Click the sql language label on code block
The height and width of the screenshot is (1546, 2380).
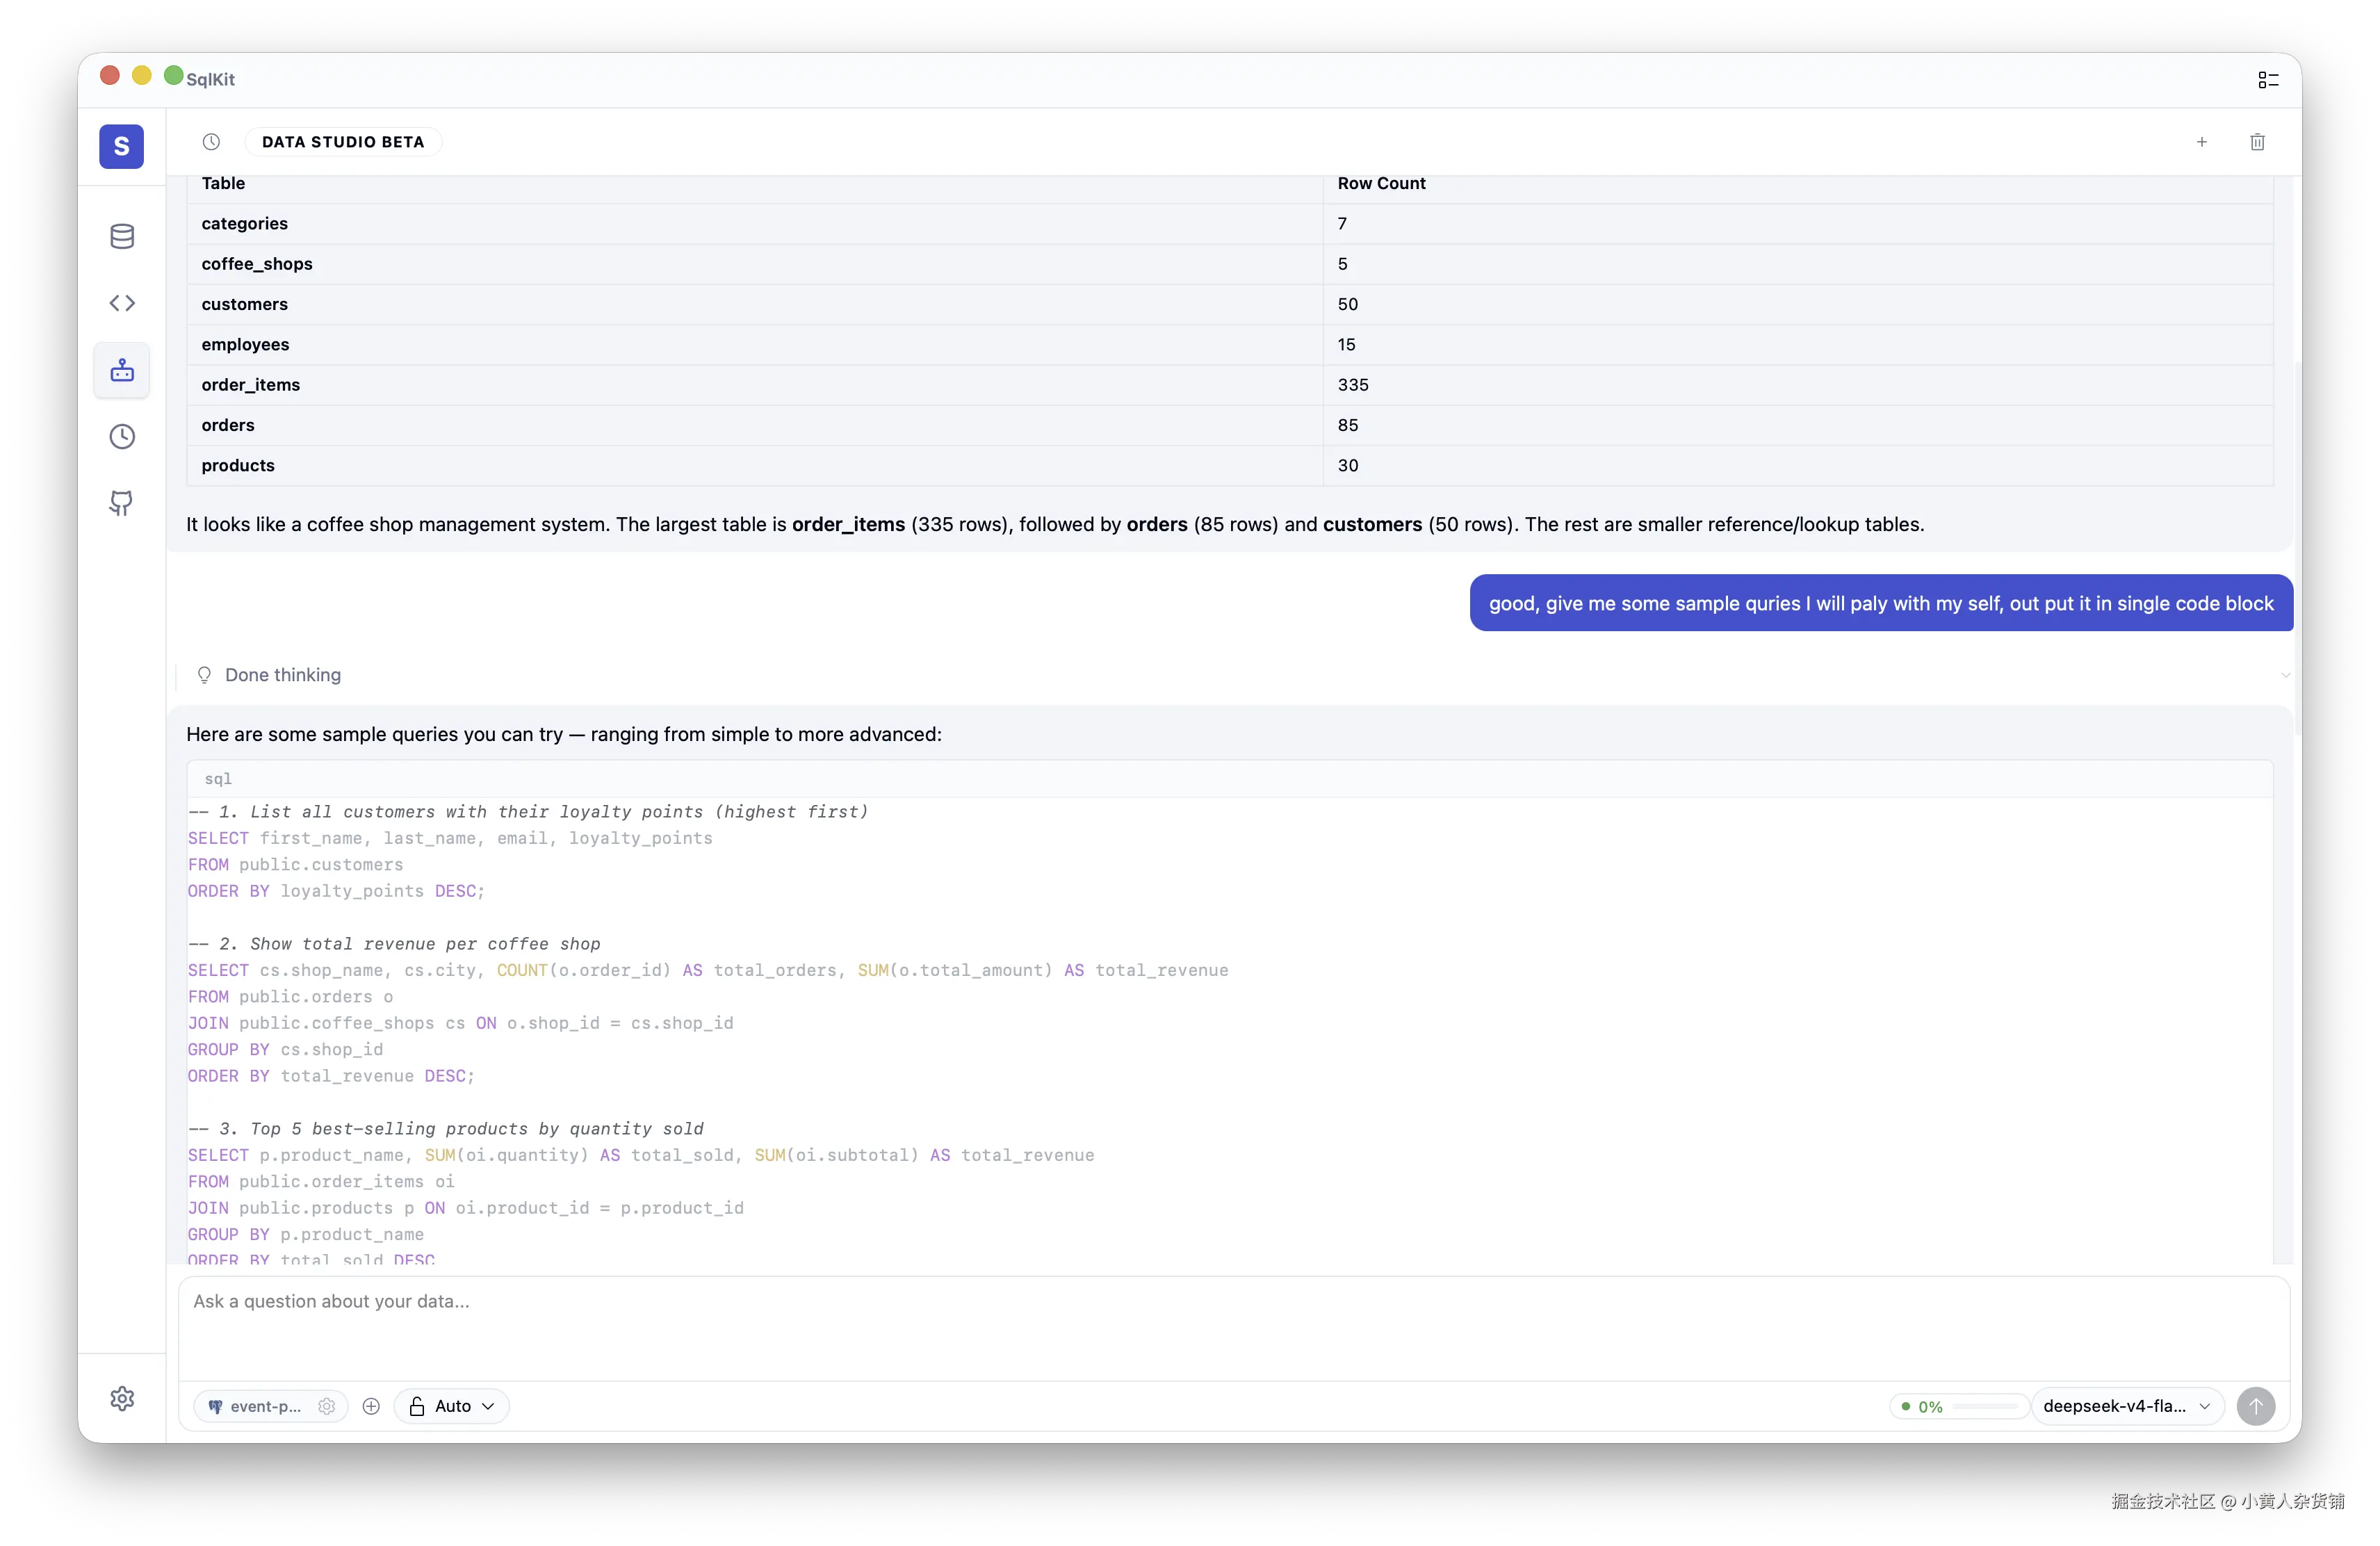218,778
